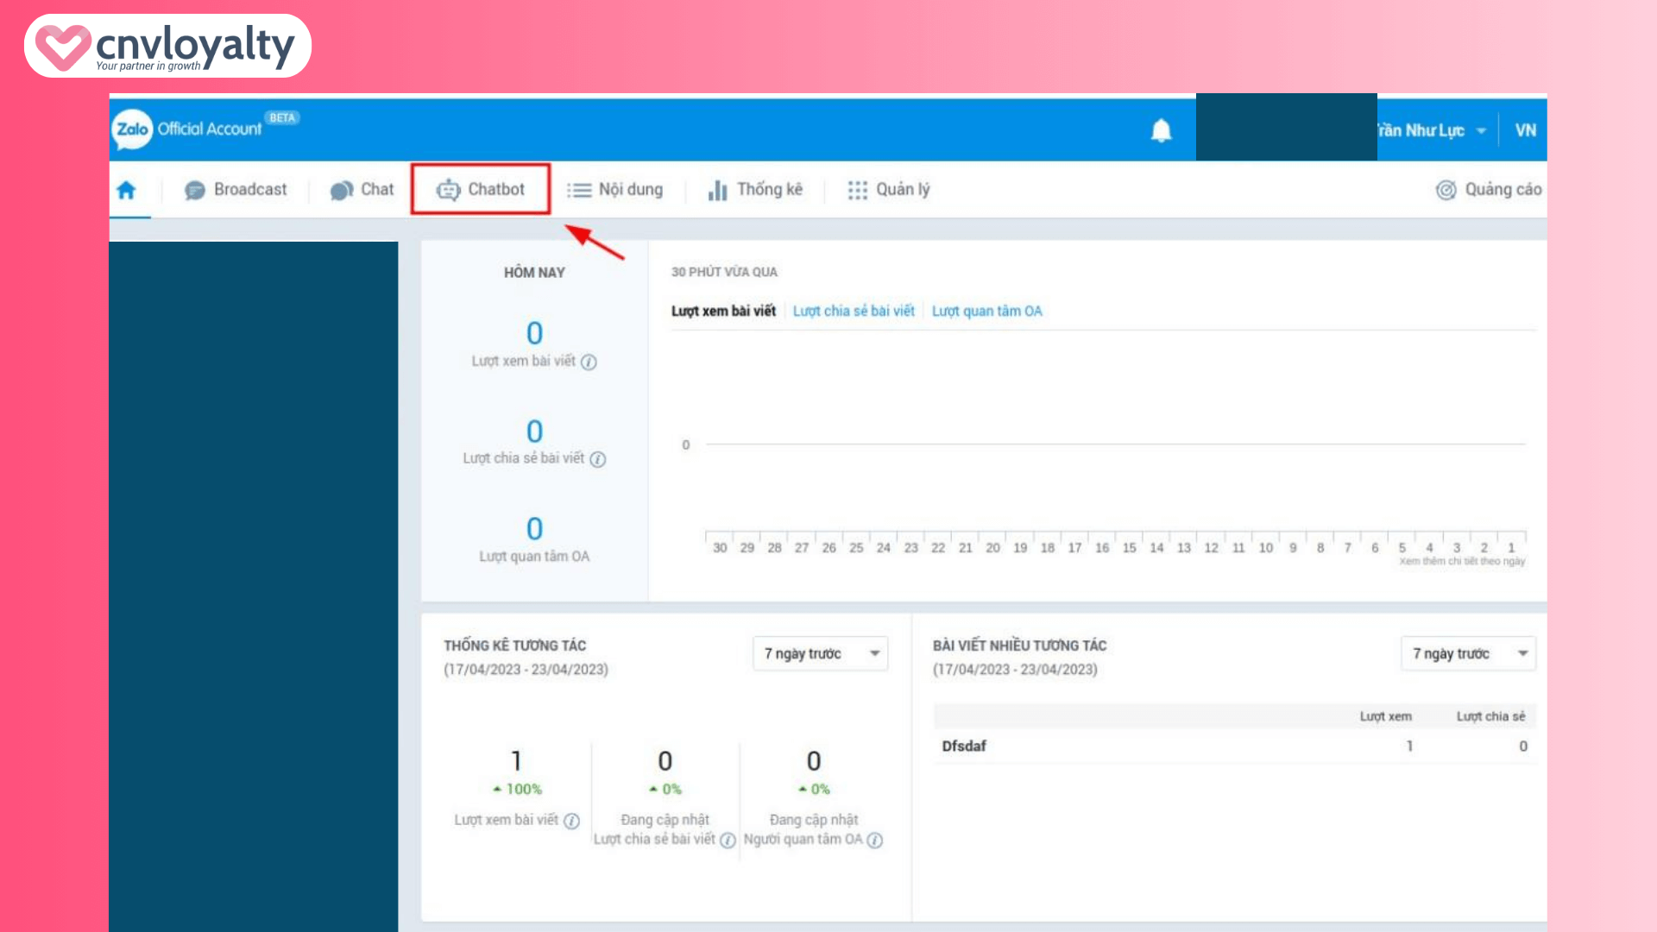Select the Home icon
The width and height of the screenshot is (1657, 932).
point(128,190)
